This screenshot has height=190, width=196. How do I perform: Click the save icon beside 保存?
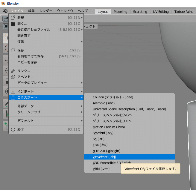coord(13,50)
